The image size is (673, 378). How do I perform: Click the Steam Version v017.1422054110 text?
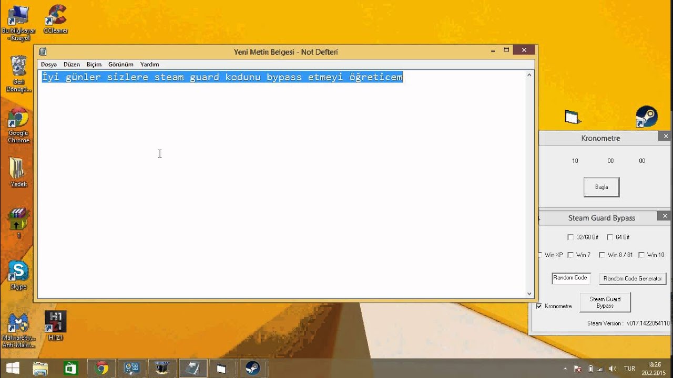tap(628, 323)
